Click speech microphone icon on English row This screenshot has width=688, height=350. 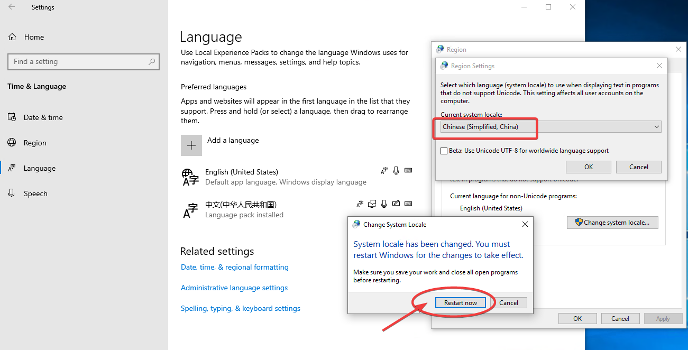click(x=396, y=171)
